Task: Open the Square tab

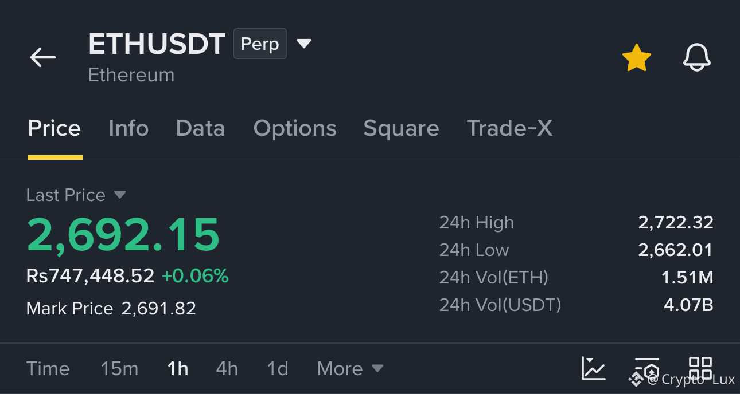Action: (401, 128)
